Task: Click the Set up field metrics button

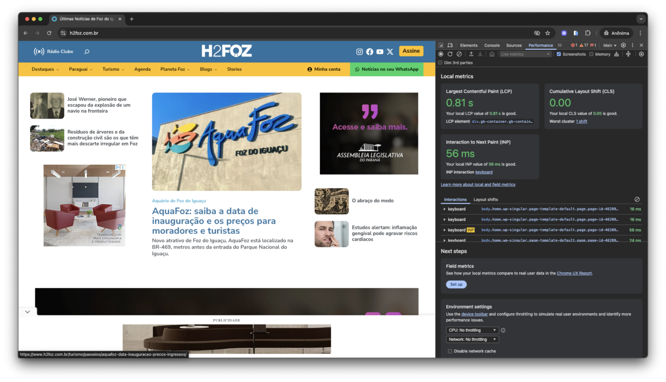Action: [x=456, y=284]
